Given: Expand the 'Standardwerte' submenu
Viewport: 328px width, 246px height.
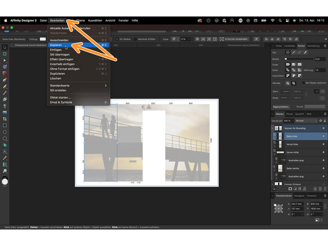Looking at the screenshot, I should click(x=78, y=85).
